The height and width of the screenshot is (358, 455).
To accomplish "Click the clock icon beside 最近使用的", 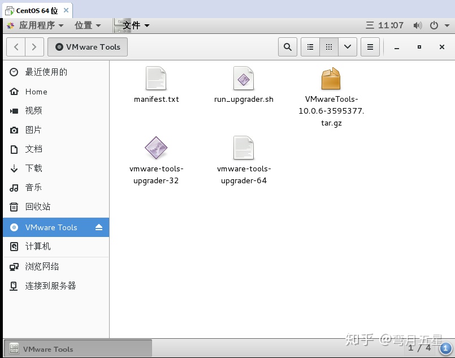I will tap(14, 72).
